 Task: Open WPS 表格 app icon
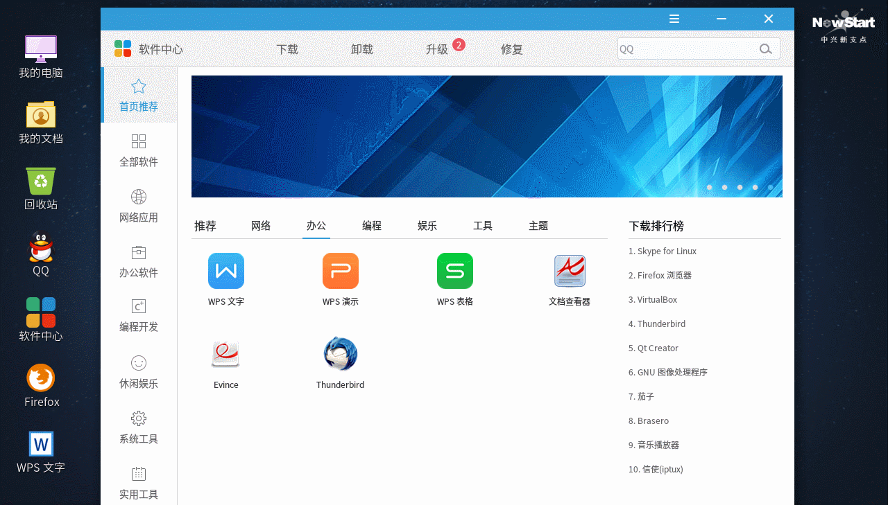point(455,271)
